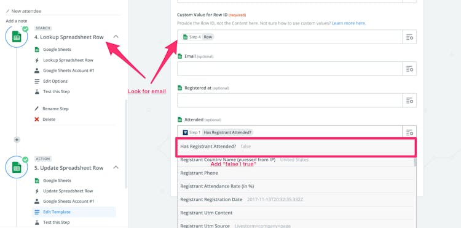Click the red X Delete icon

(x=37, y=120)
